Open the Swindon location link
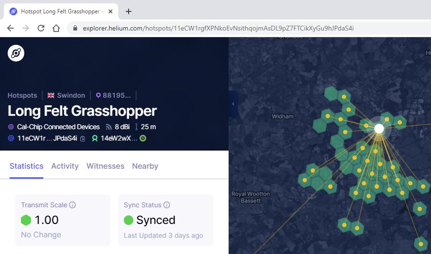Image resolution: width=431 pixels, height=254 pixels. (x=71, y=95)
